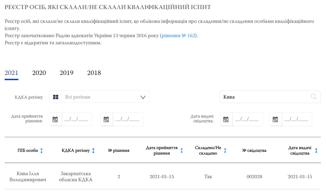Sort by КДКА регіону column arrow
The image size is (326, 192).
pos(93,151)
